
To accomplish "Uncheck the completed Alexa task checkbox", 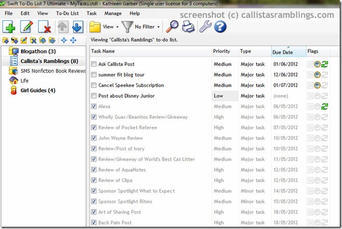I will (x=94, y=107).
